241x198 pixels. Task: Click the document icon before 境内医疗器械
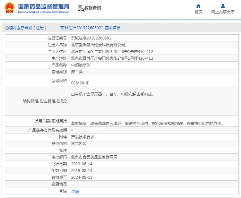point(7,28)
